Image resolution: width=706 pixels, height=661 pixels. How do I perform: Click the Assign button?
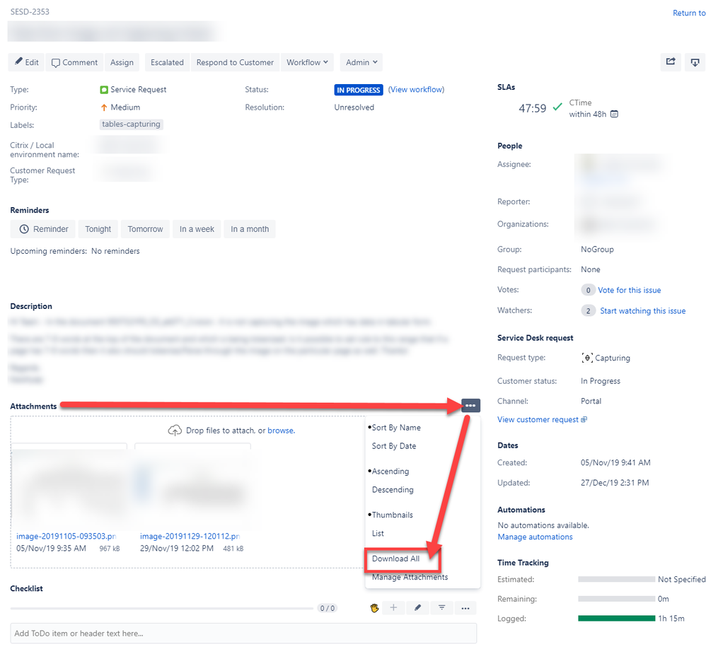(x=122, y=62)
